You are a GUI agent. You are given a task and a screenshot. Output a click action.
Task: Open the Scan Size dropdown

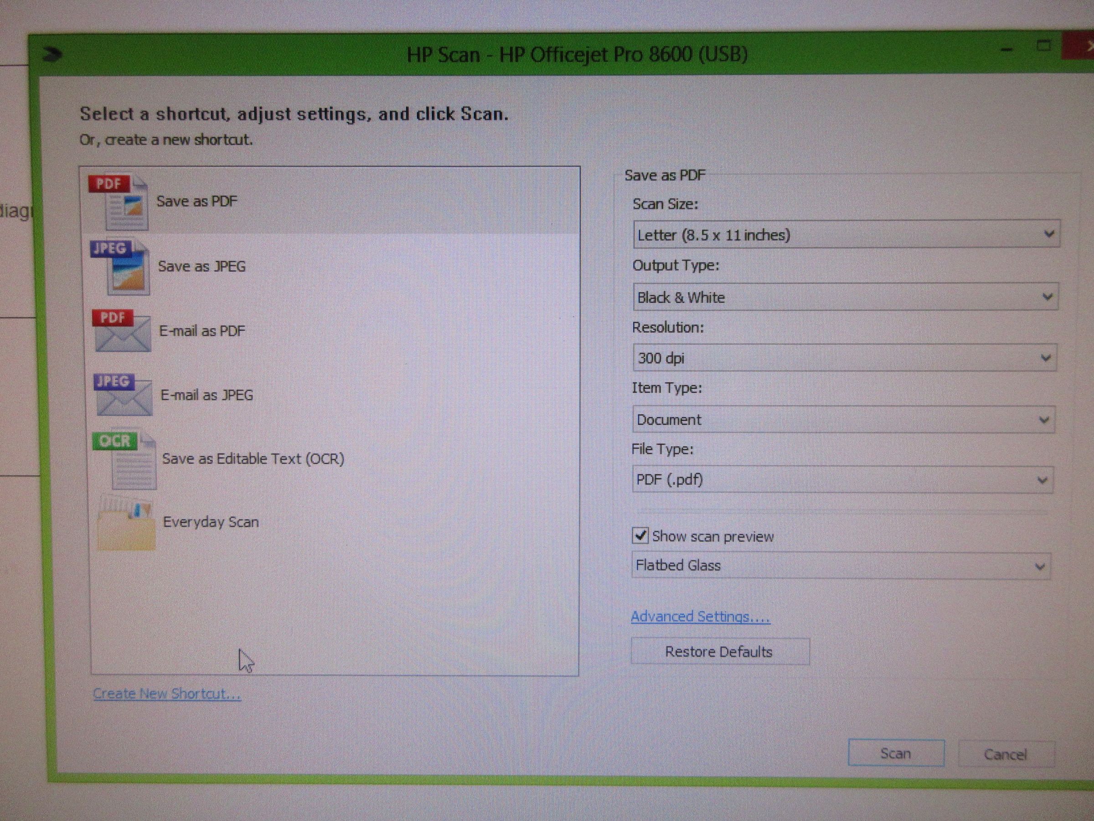845,234
